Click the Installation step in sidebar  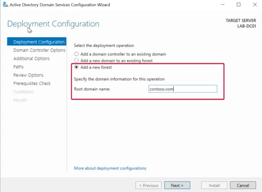[x=24, y=92]
